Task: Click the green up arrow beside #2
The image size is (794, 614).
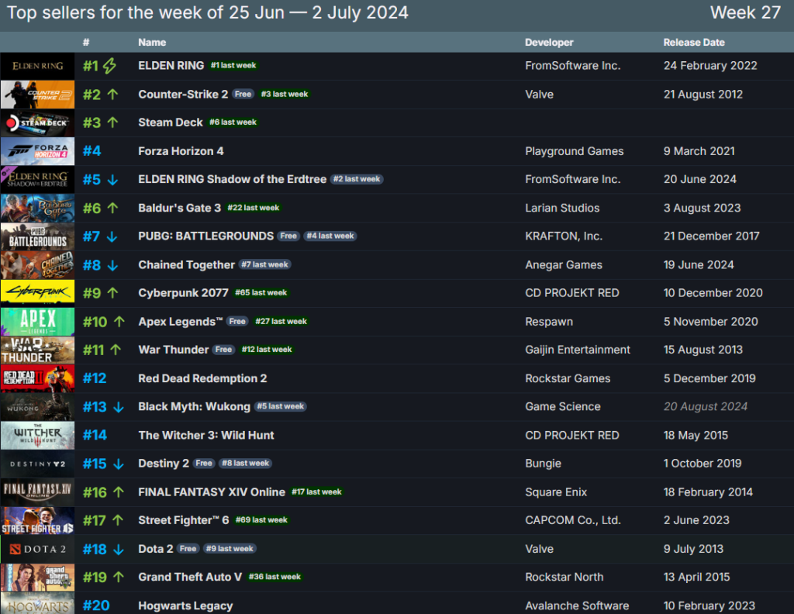Action: pyautogui.click(x=112, y=95)
